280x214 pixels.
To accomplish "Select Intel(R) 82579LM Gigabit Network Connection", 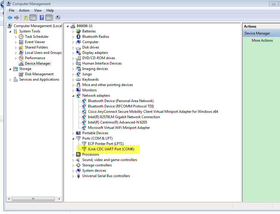I will [124, 117].
